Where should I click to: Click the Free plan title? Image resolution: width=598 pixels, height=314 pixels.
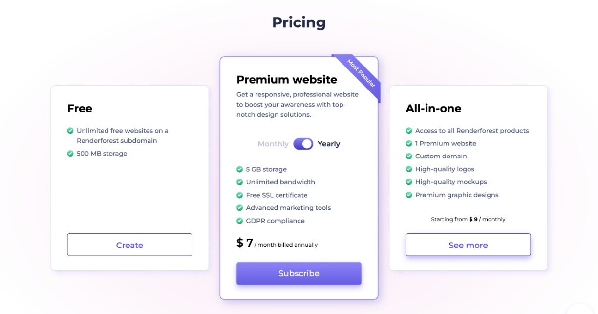coord(80,108)
